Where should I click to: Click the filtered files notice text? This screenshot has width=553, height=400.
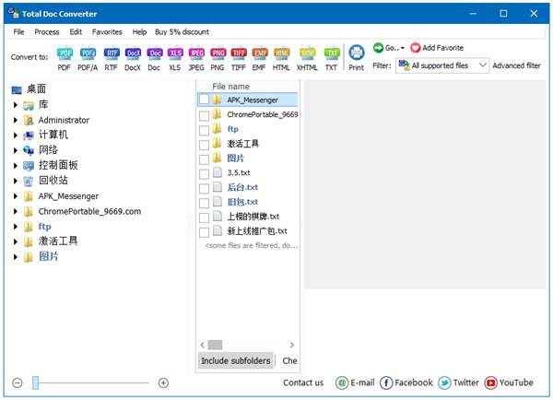pos(251,245)
